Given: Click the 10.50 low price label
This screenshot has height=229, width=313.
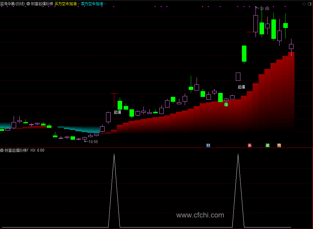Looking at the screenshot, I should pos(93,142).
